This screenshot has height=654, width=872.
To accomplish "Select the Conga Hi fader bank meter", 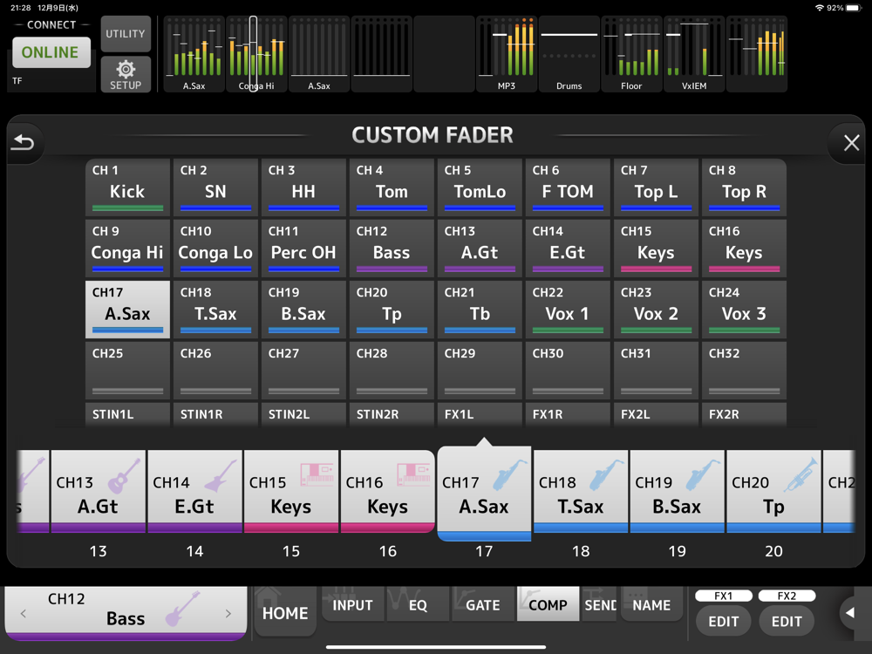I will tap(256, 54).
